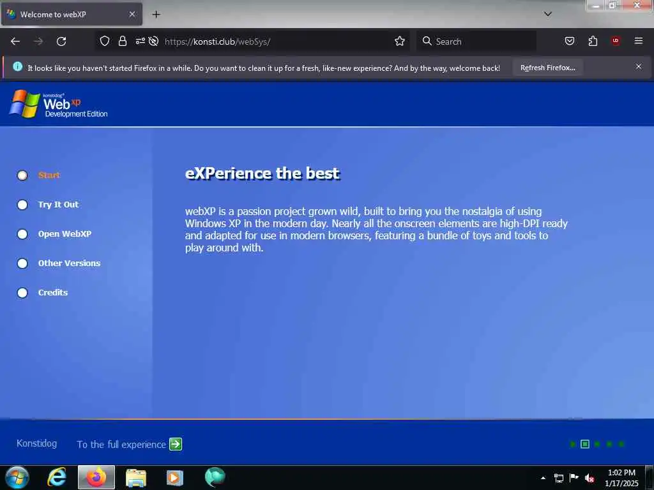Open a new tab with plus button
Screen dimensions: 654x490
[x=156, y=14]
